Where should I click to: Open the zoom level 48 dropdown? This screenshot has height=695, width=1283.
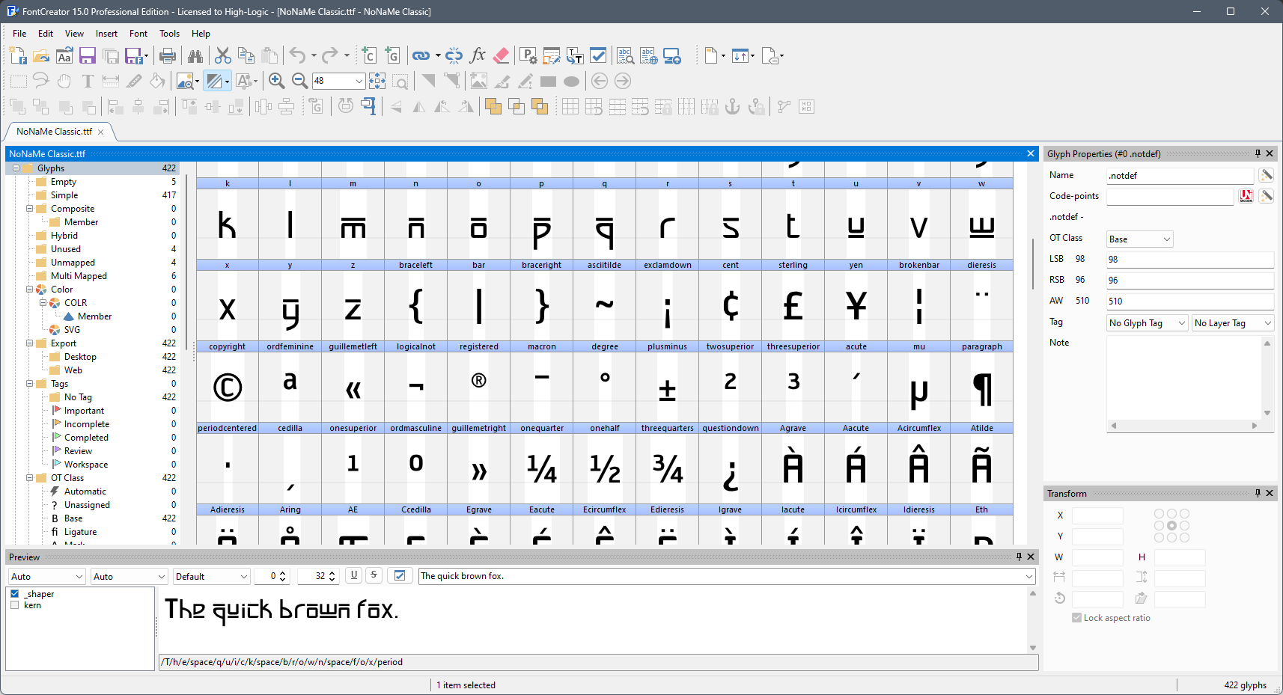[x=359, y=81]
